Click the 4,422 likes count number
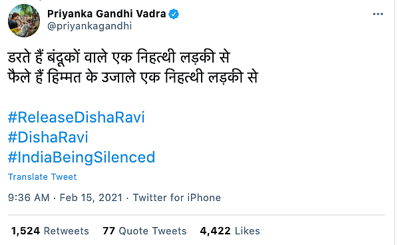The width and height of the screenshot is (398, 245). click(215, 231)
